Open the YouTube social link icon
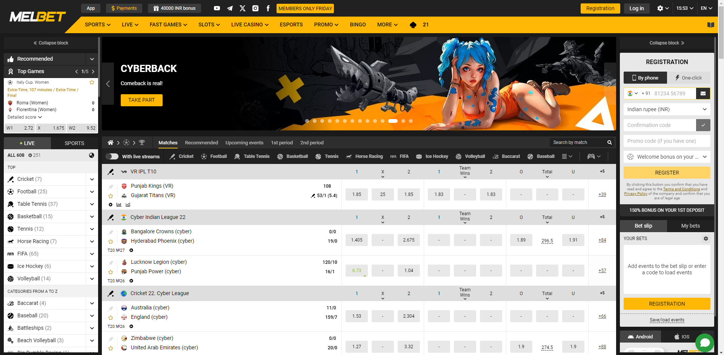Screen dimensions: 724x355 [x=217, y=8]
